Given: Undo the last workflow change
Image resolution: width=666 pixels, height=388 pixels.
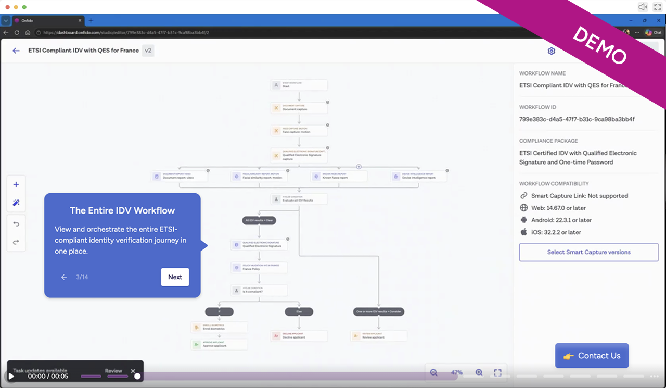Looking at the screenshot, I should click(16, 224).
